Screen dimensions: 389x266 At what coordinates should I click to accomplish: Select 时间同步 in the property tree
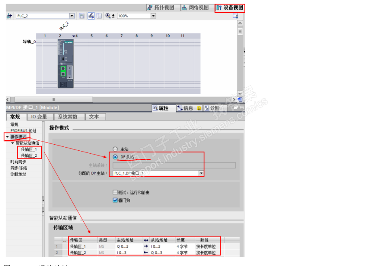coord(18,162)
